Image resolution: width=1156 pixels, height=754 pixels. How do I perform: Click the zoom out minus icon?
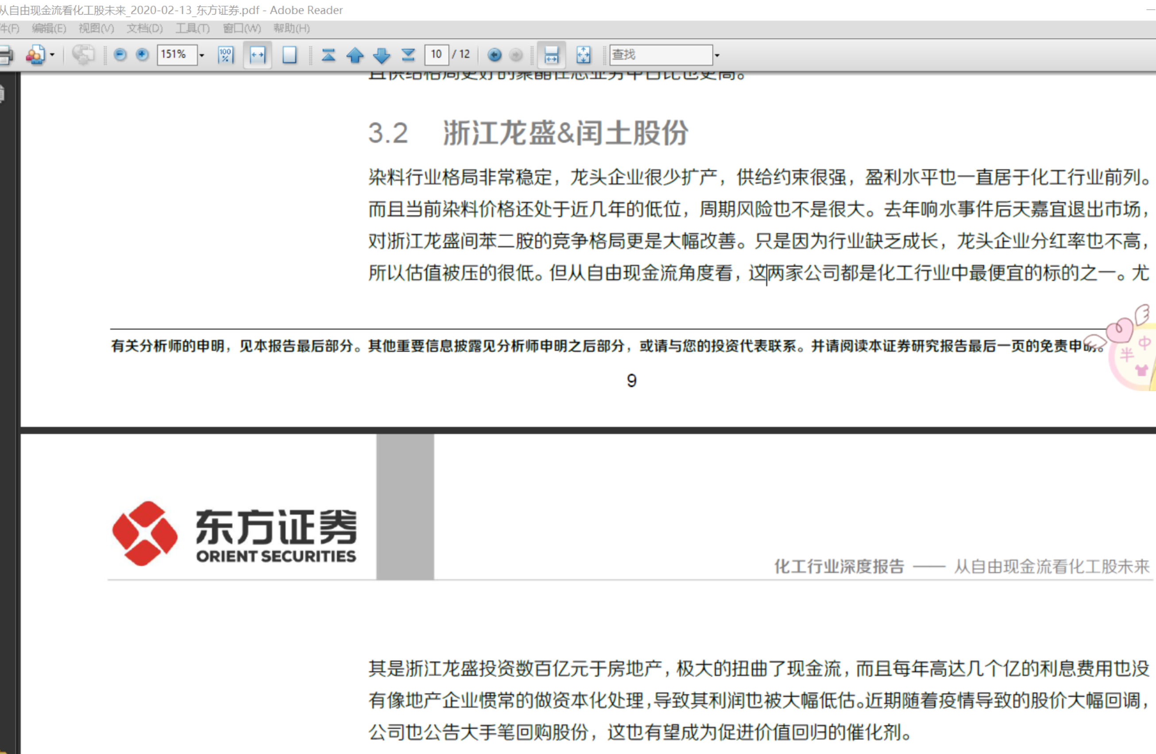coord(120,54)
